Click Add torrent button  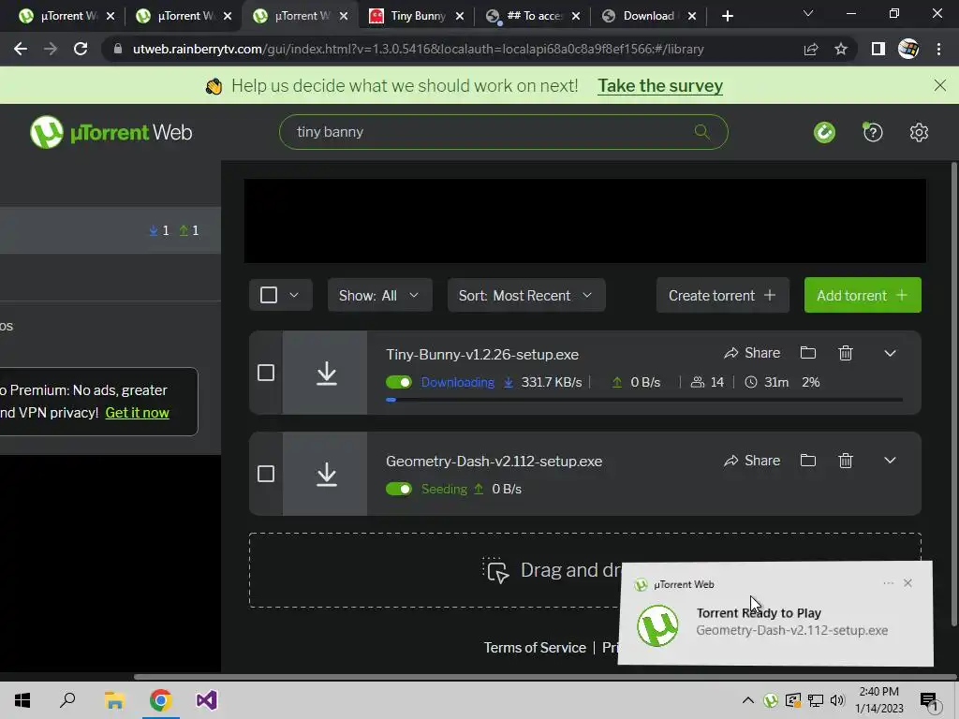[x=863, y=295]
